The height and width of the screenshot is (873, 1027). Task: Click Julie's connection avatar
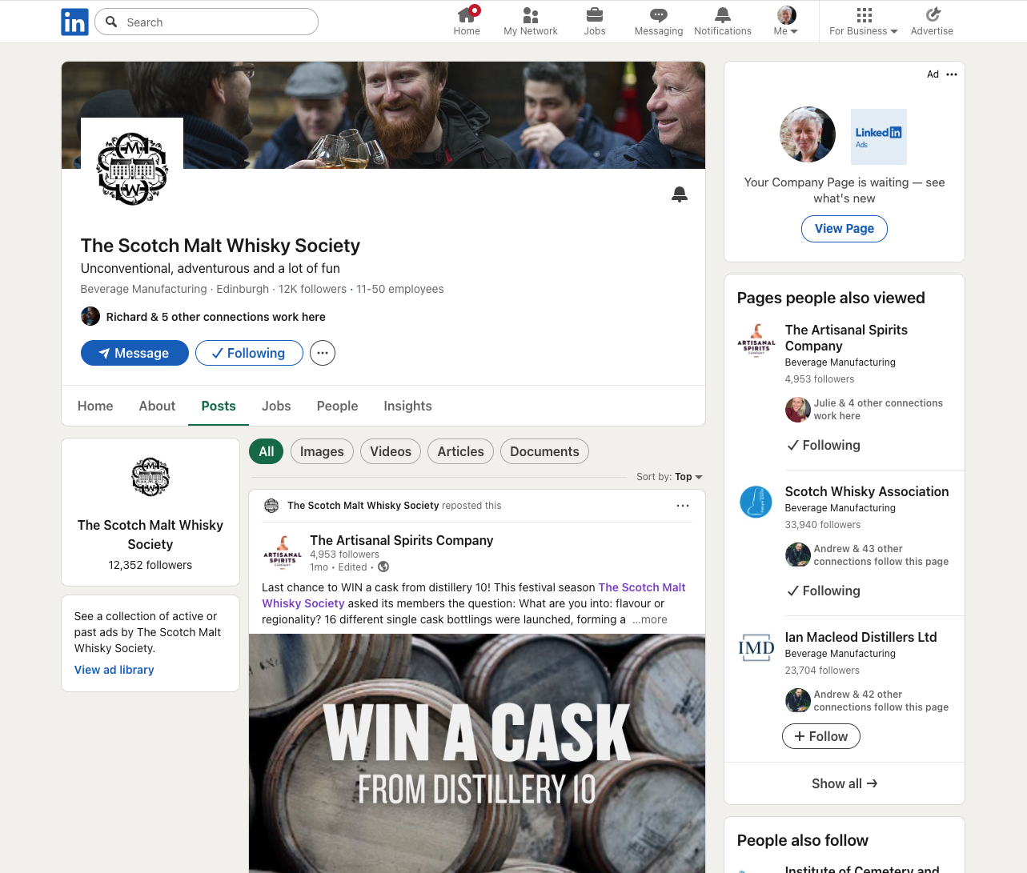coord(798,410)
